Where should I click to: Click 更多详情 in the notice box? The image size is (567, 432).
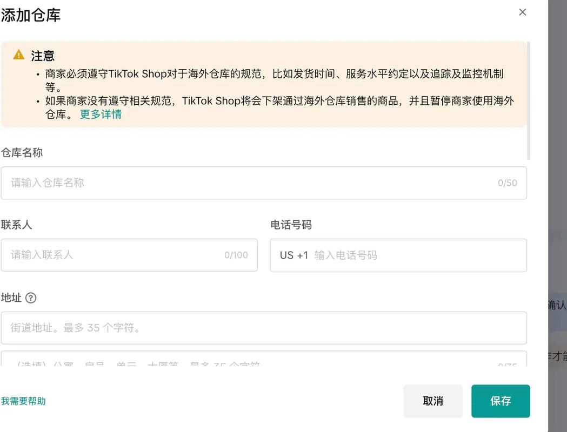point(100,114)
